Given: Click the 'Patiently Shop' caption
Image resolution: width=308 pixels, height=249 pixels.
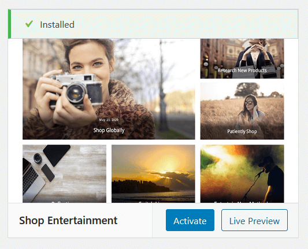Looking at the screenshot, I should [x=242, y=131].
